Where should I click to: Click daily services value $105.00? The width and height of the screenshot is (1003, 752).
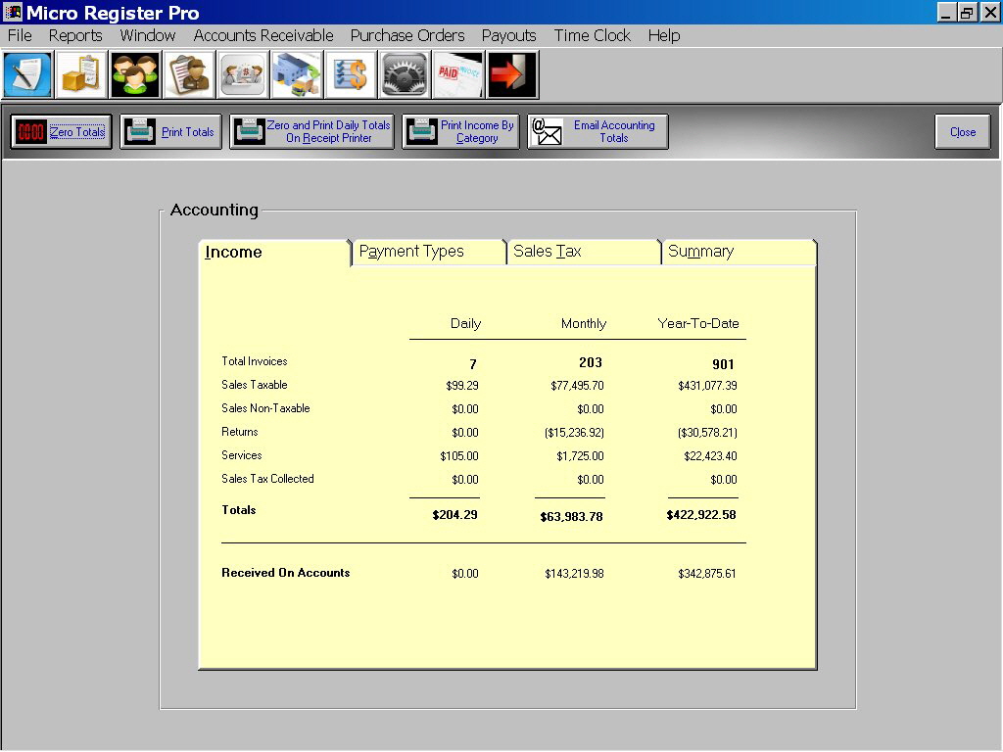point(459,456)
